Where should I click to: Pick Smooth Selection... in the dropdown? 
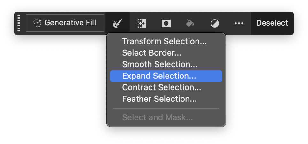159,64
